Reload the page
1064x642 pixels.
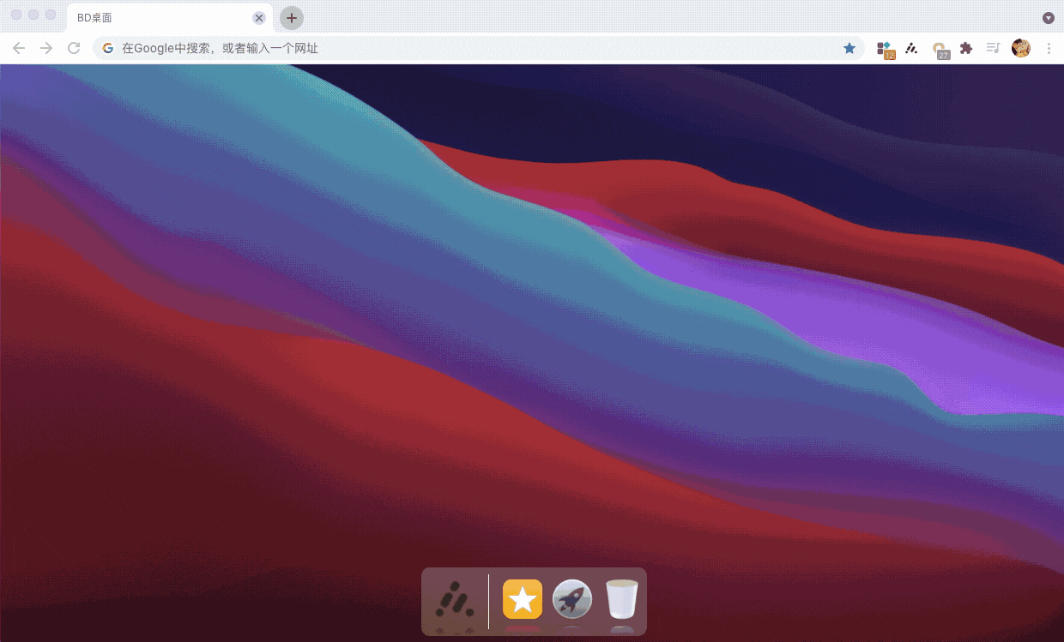coord(74,48)
